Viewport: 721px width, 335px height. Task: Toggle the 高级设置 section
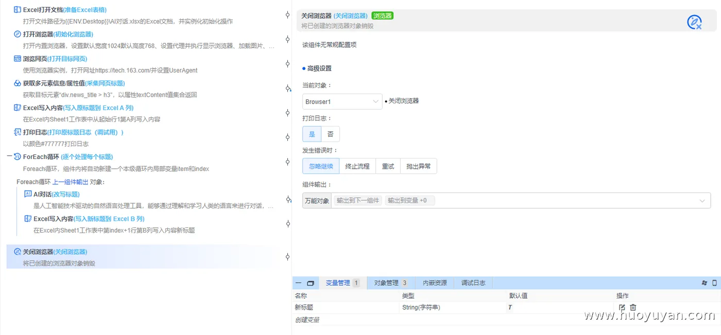[x=317, y=68]
